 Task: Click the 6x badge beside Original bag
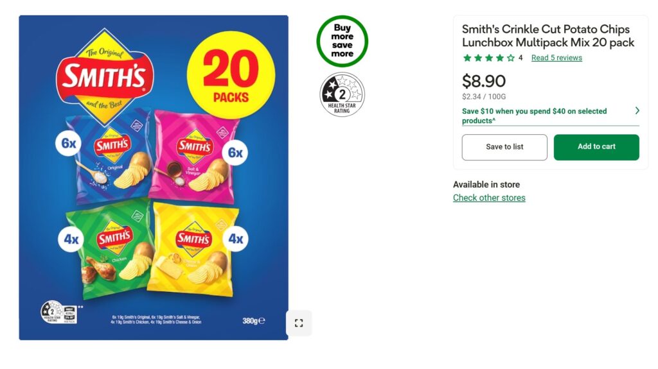pyautogui.click(x=68, y=143)
